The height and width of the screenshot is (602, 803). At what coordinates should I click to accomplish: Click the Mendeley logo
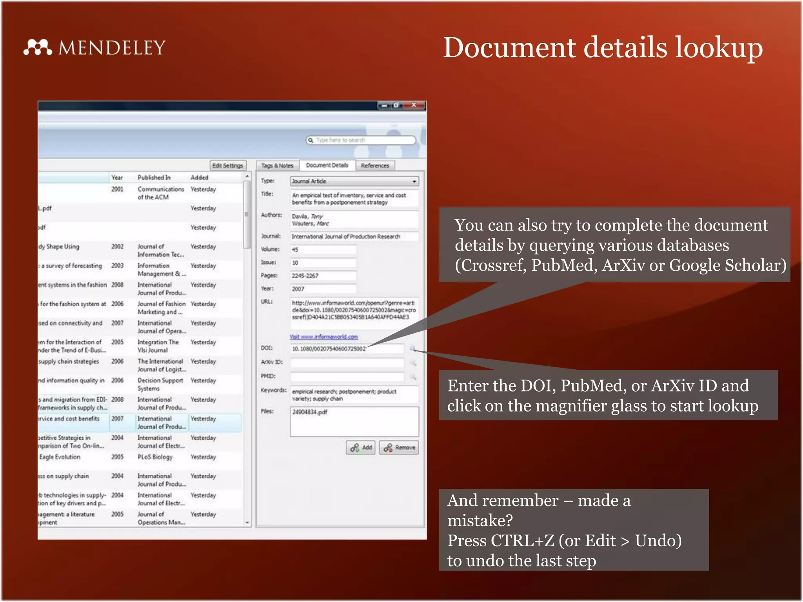point(94,47)
